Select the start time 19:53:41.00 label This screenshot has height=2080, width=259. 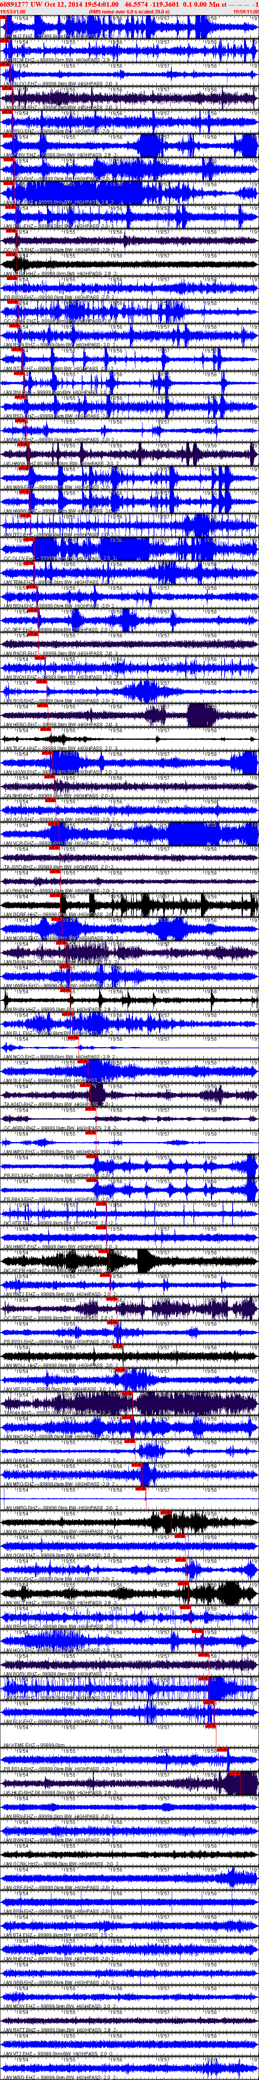point(12,12)
